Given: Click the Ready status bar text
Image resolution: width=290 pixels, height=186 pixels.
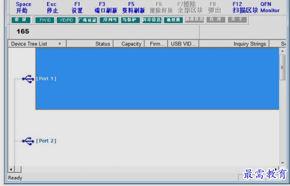Looking at the screenshot, I should pyautogui.click(x=15, y=178).
